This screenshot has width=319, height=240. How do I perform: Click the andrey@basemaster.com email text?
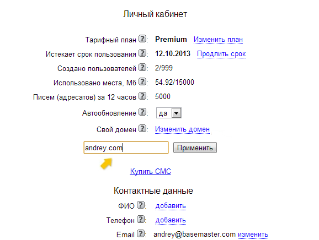[194, 234]
